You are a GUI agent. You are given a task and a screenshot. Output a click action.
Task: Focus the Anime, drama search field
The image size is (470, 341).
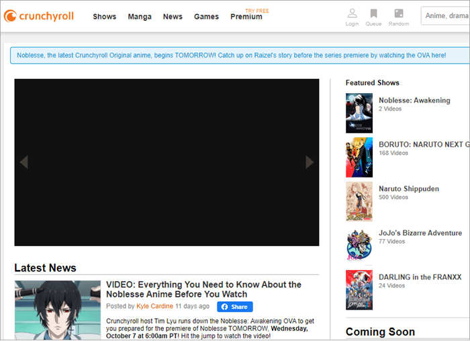(445, 16)
